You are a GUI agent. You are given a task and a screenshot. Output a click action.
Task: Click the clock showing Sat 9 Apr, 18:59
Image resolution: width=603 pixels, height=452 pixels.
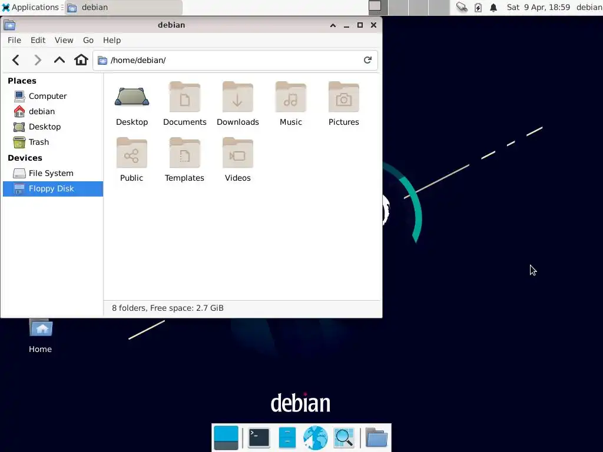(538, 7)
